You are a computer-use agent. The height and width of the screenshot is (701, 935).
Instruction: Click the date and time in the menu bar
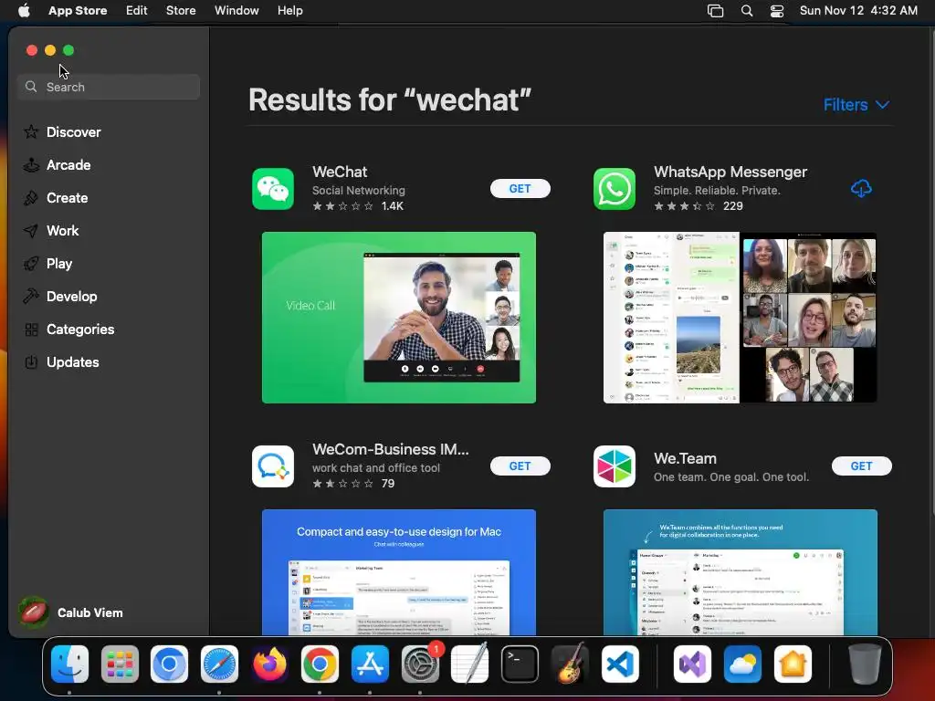click(858, 10)
